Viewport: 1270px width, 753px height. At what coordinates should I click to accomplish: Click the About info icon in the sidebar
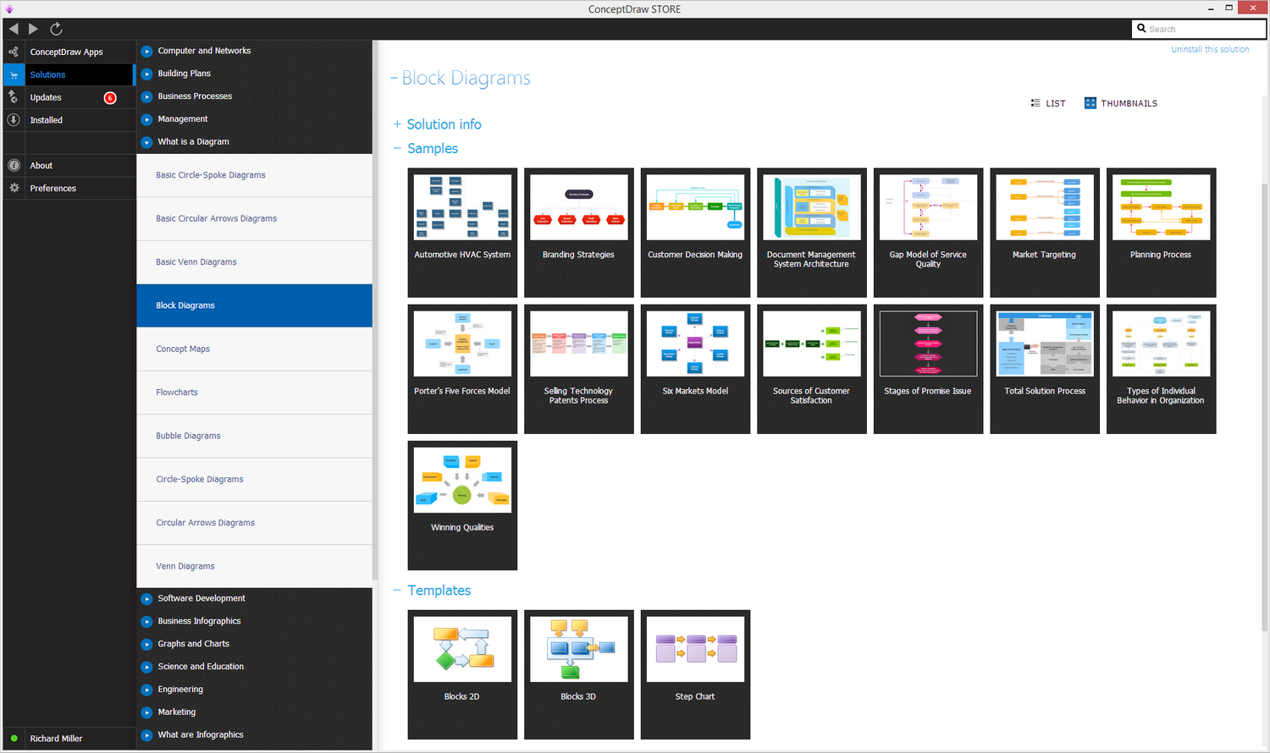coord(13,165)
